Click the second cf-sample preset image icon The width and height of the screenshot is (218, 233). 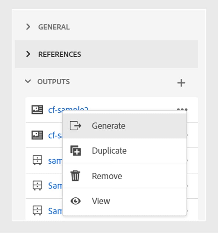(37, 135)
